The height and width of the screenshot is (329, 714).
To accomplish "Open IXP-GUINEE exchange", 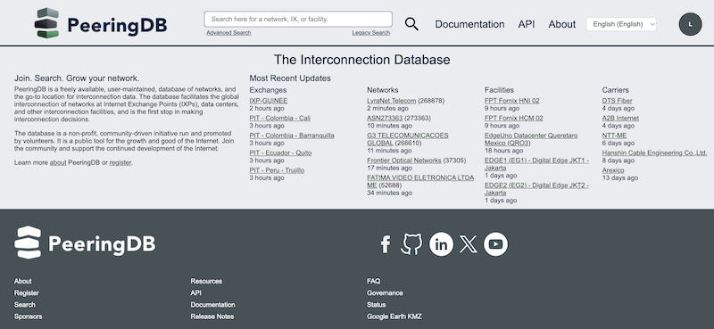I will pos(269,101).
